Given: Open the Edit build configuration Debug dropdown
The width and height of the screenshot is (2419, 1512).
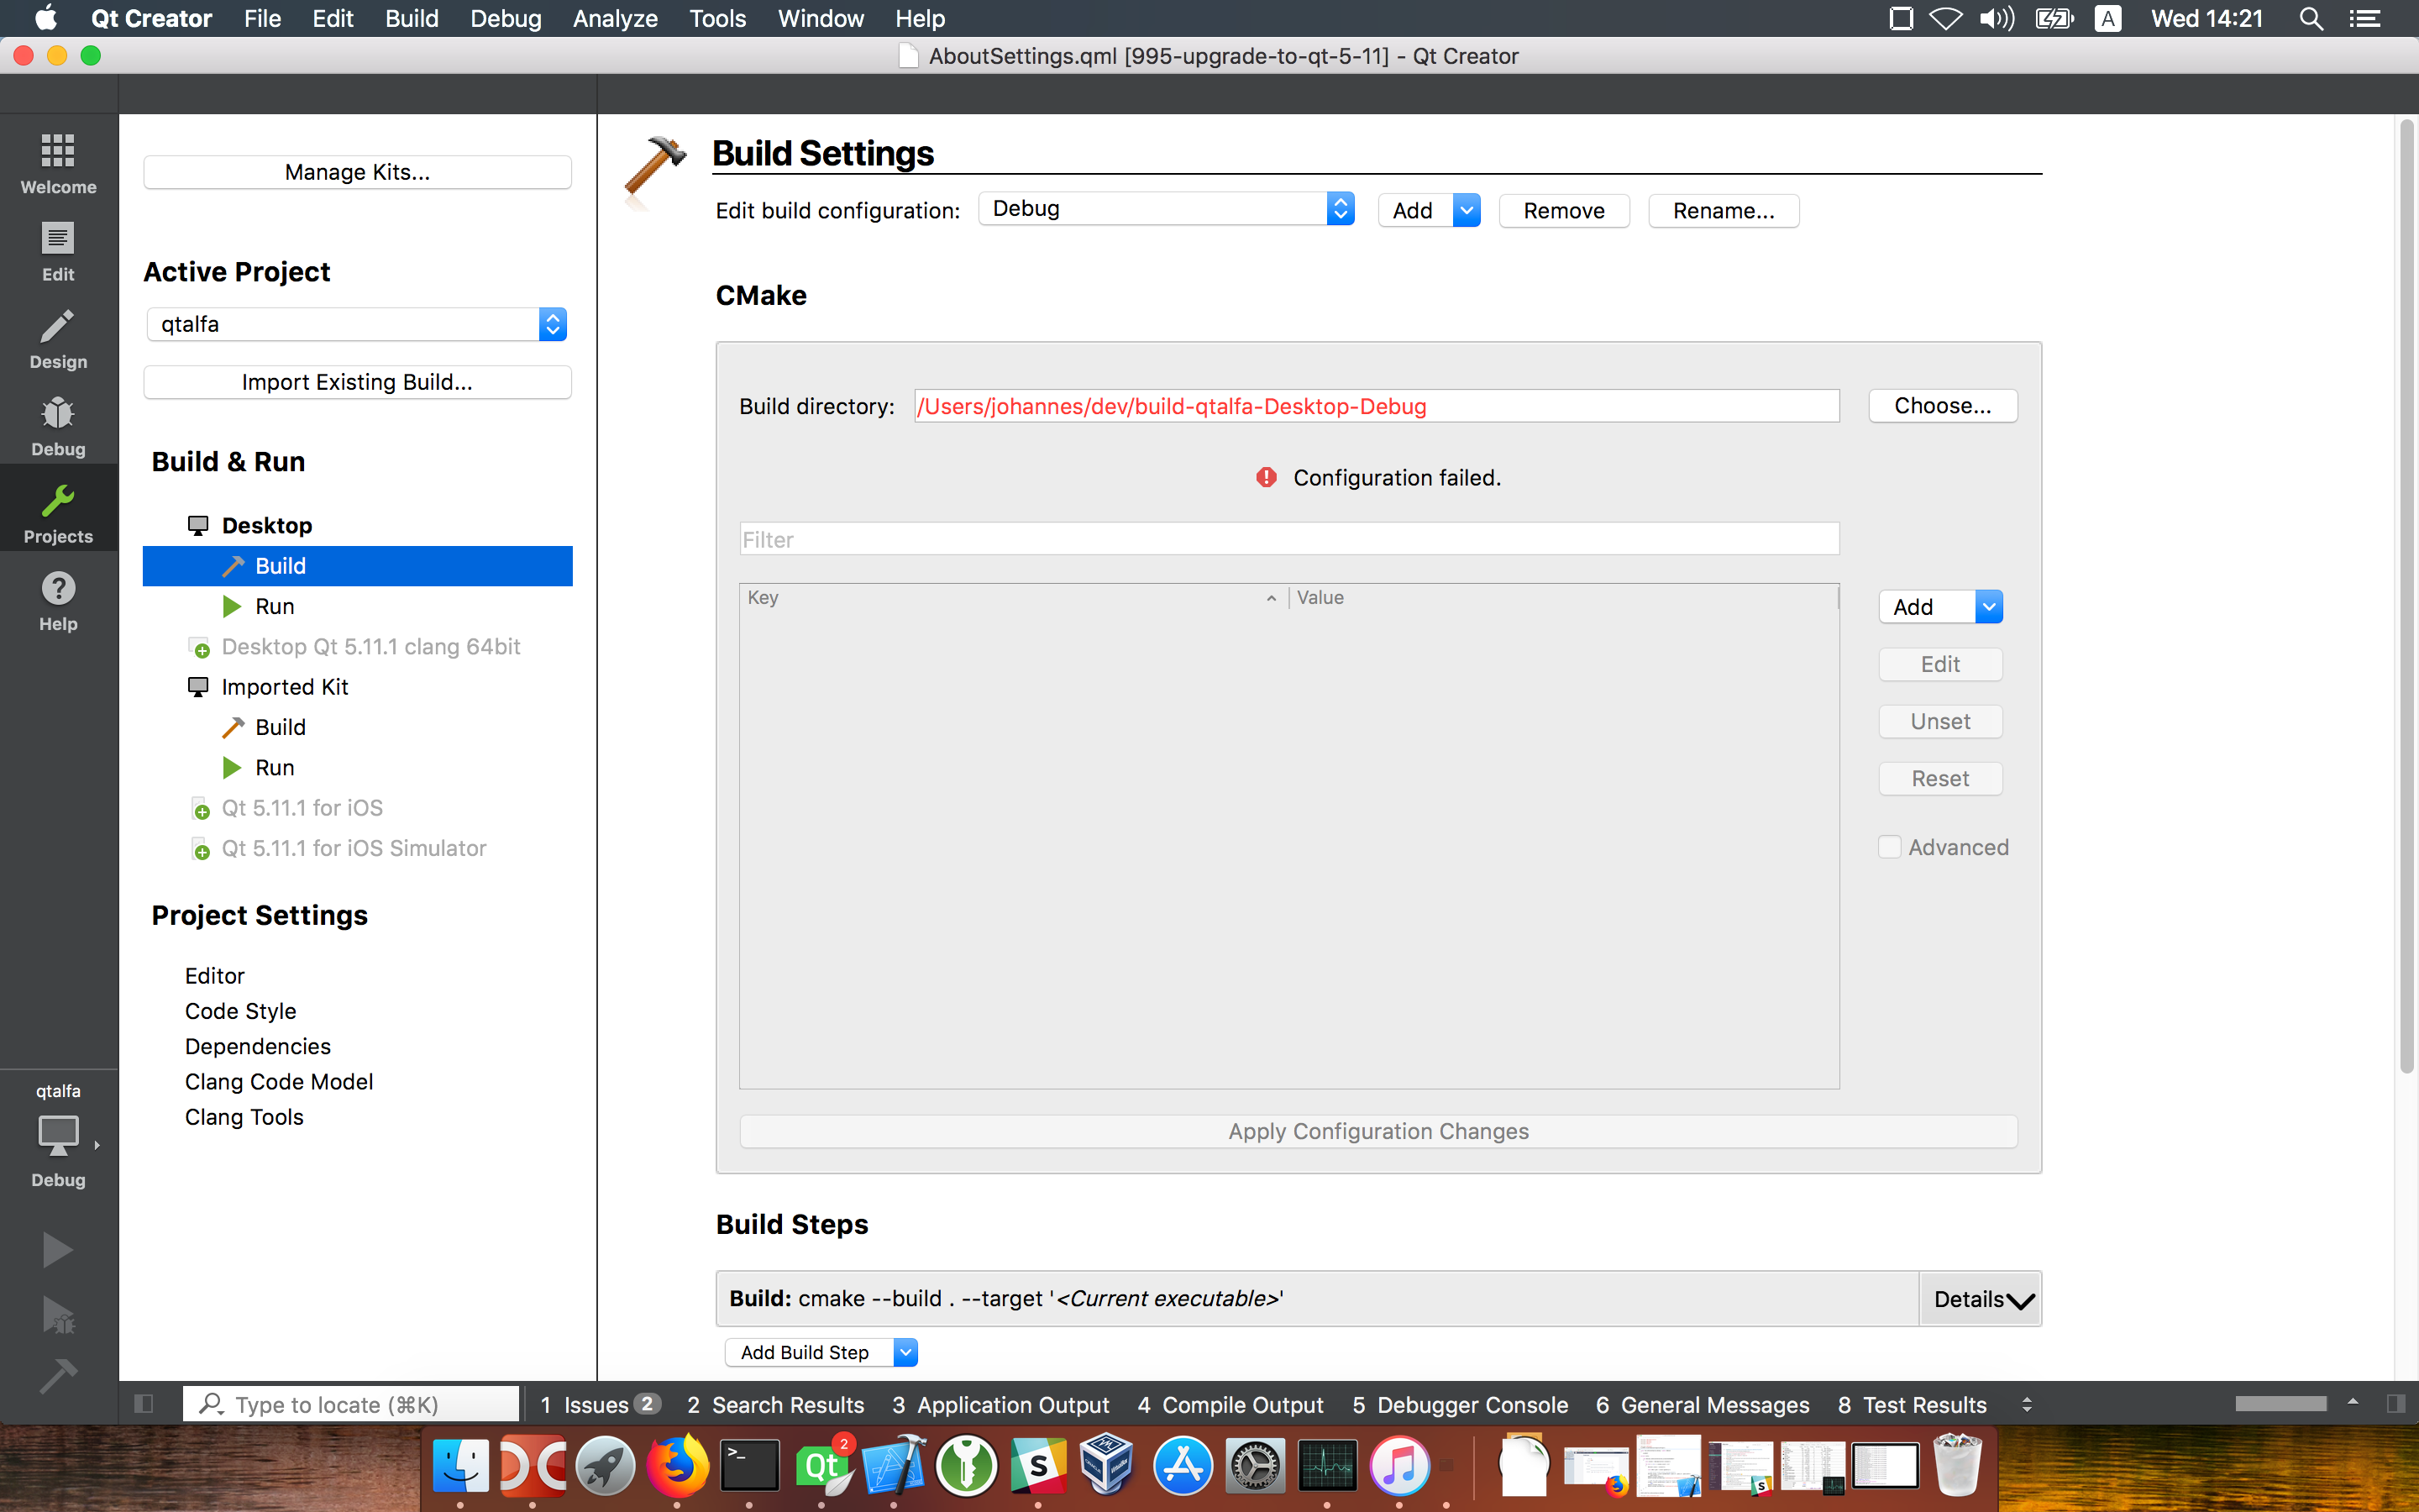Looking at the screenshot, I should click(x=1166, y=208).
